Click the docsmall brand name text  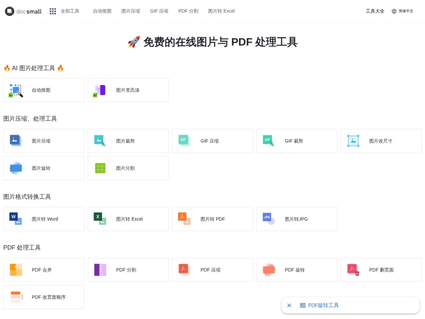29,11
